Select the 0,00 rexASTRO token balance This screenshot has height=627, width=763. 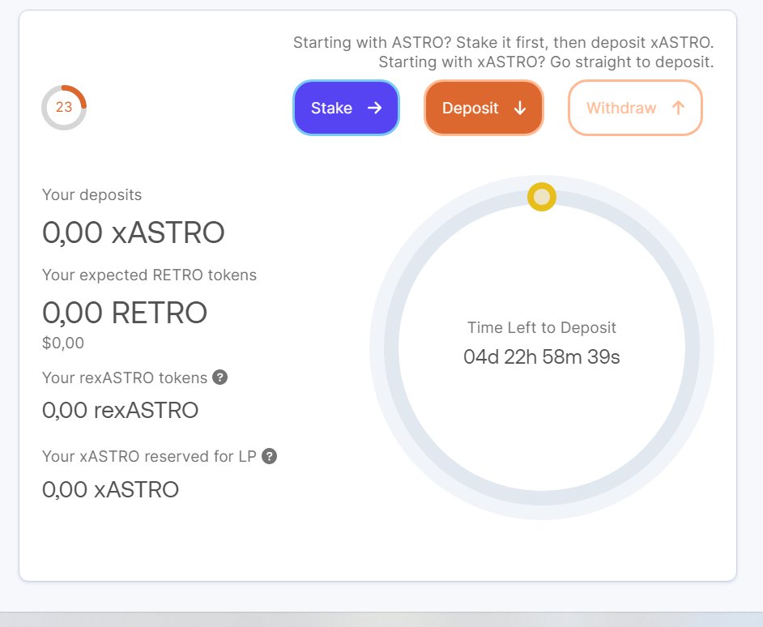coord(120,410)
